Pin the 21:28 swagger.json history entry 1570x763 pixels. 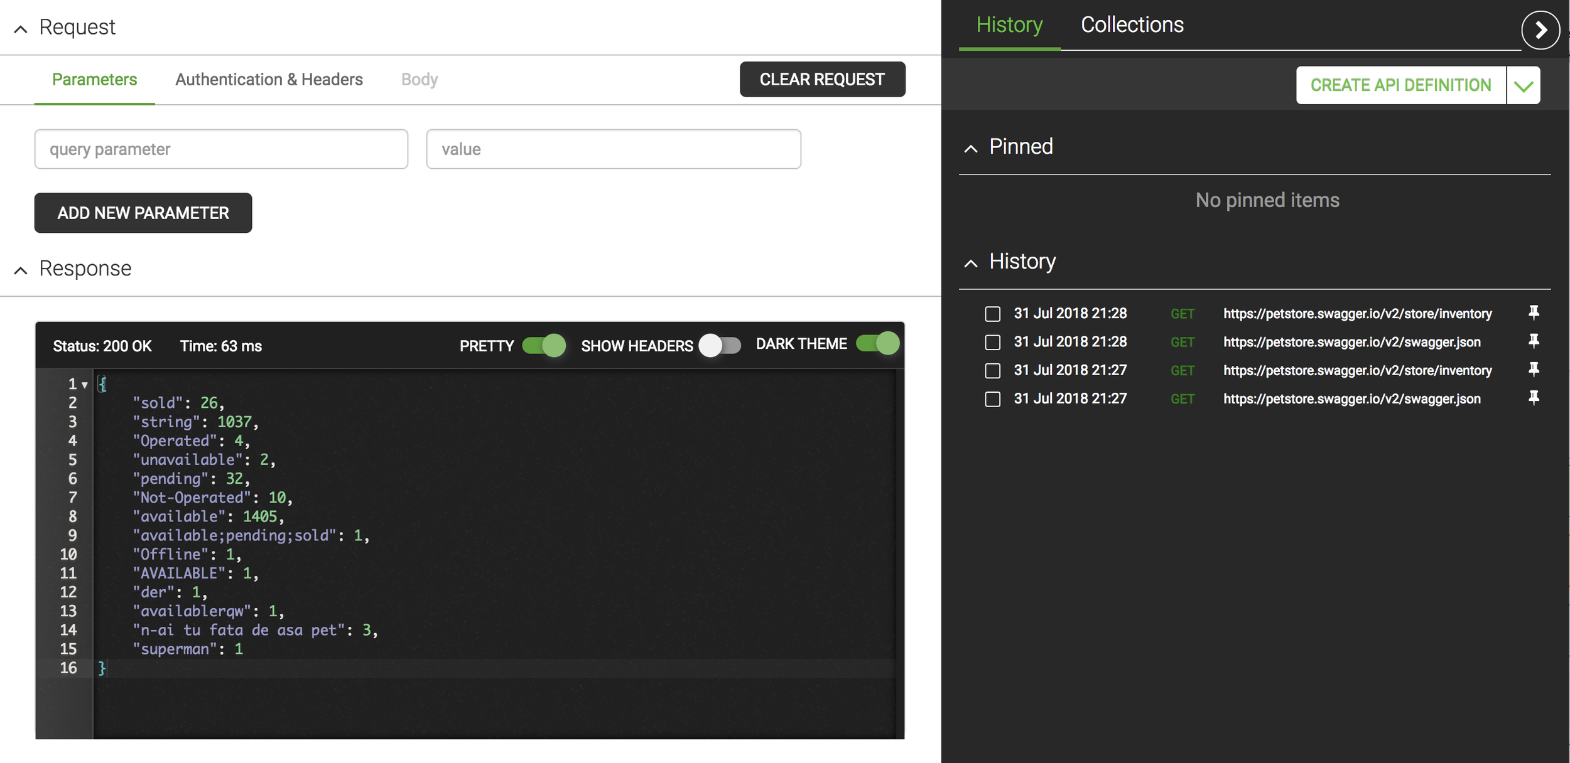point(1533,341)
